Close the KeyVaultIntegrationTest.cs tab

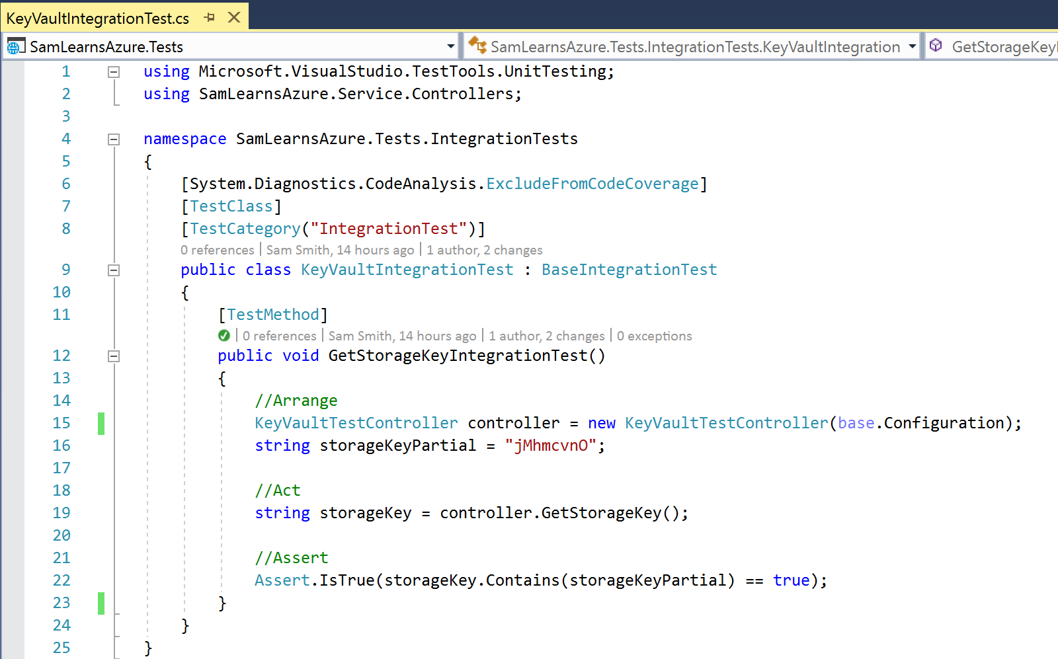pos(234,18)
